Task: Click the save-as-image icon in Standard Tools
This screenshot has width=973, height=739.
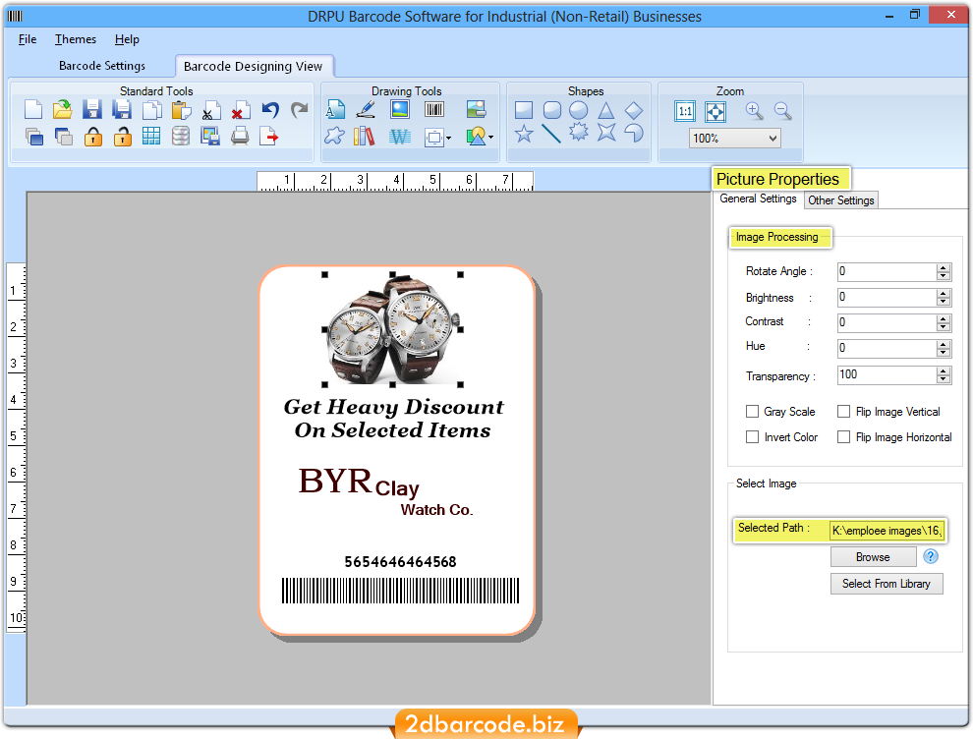Action: 210,136
